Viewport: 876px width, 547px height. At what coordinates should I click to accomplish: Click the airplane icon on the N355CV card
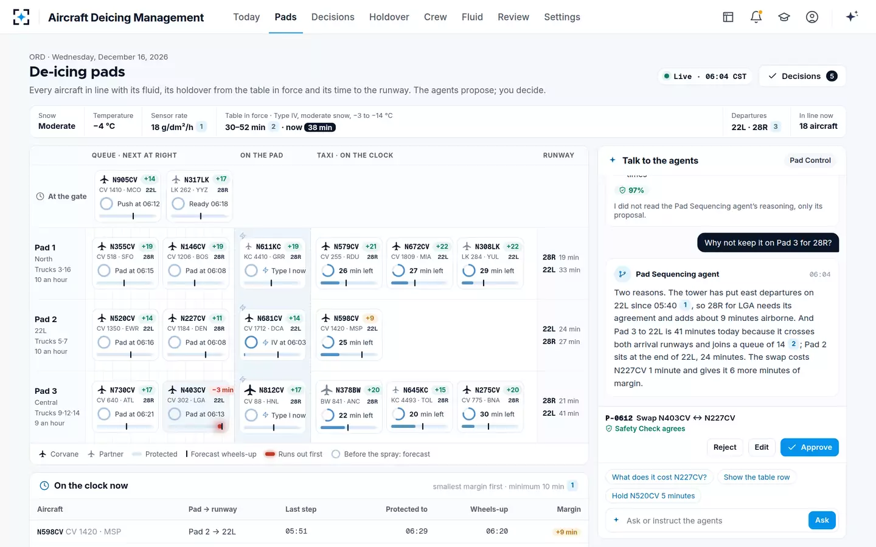click(x=102, y=246)
